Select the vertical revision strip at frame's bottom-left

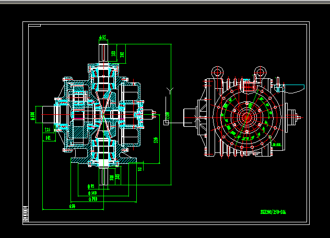pyautogui.click(x=26, y=214)
